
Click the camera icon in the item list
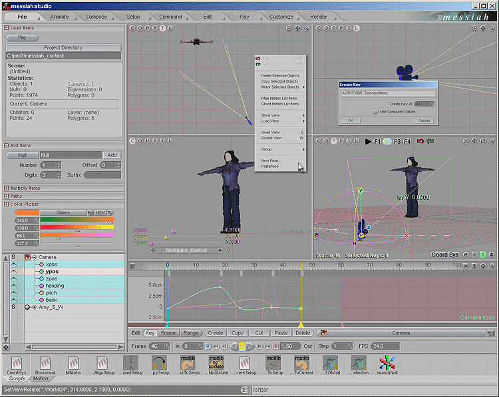[27, 257]
